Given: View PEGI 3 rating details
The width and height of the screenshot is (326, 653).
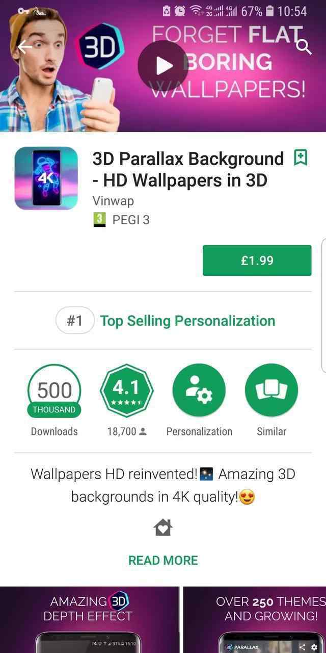Looking at the screenshot, I should click(x=121, y=220).
